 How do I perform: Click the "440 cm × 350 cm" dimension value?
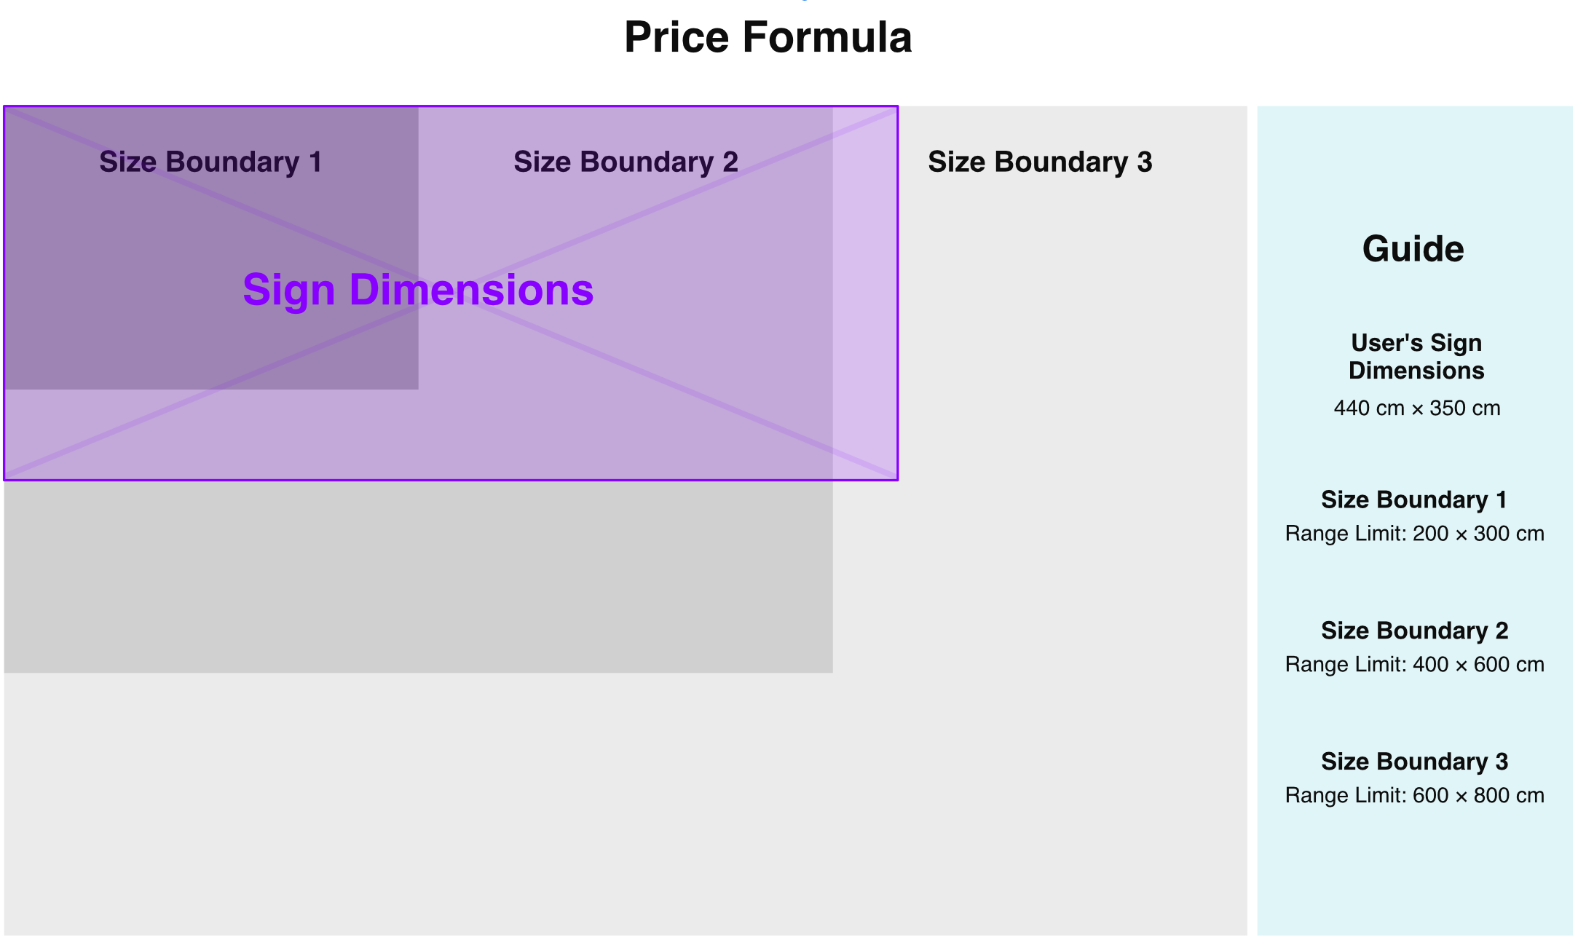pos(1416,408)
